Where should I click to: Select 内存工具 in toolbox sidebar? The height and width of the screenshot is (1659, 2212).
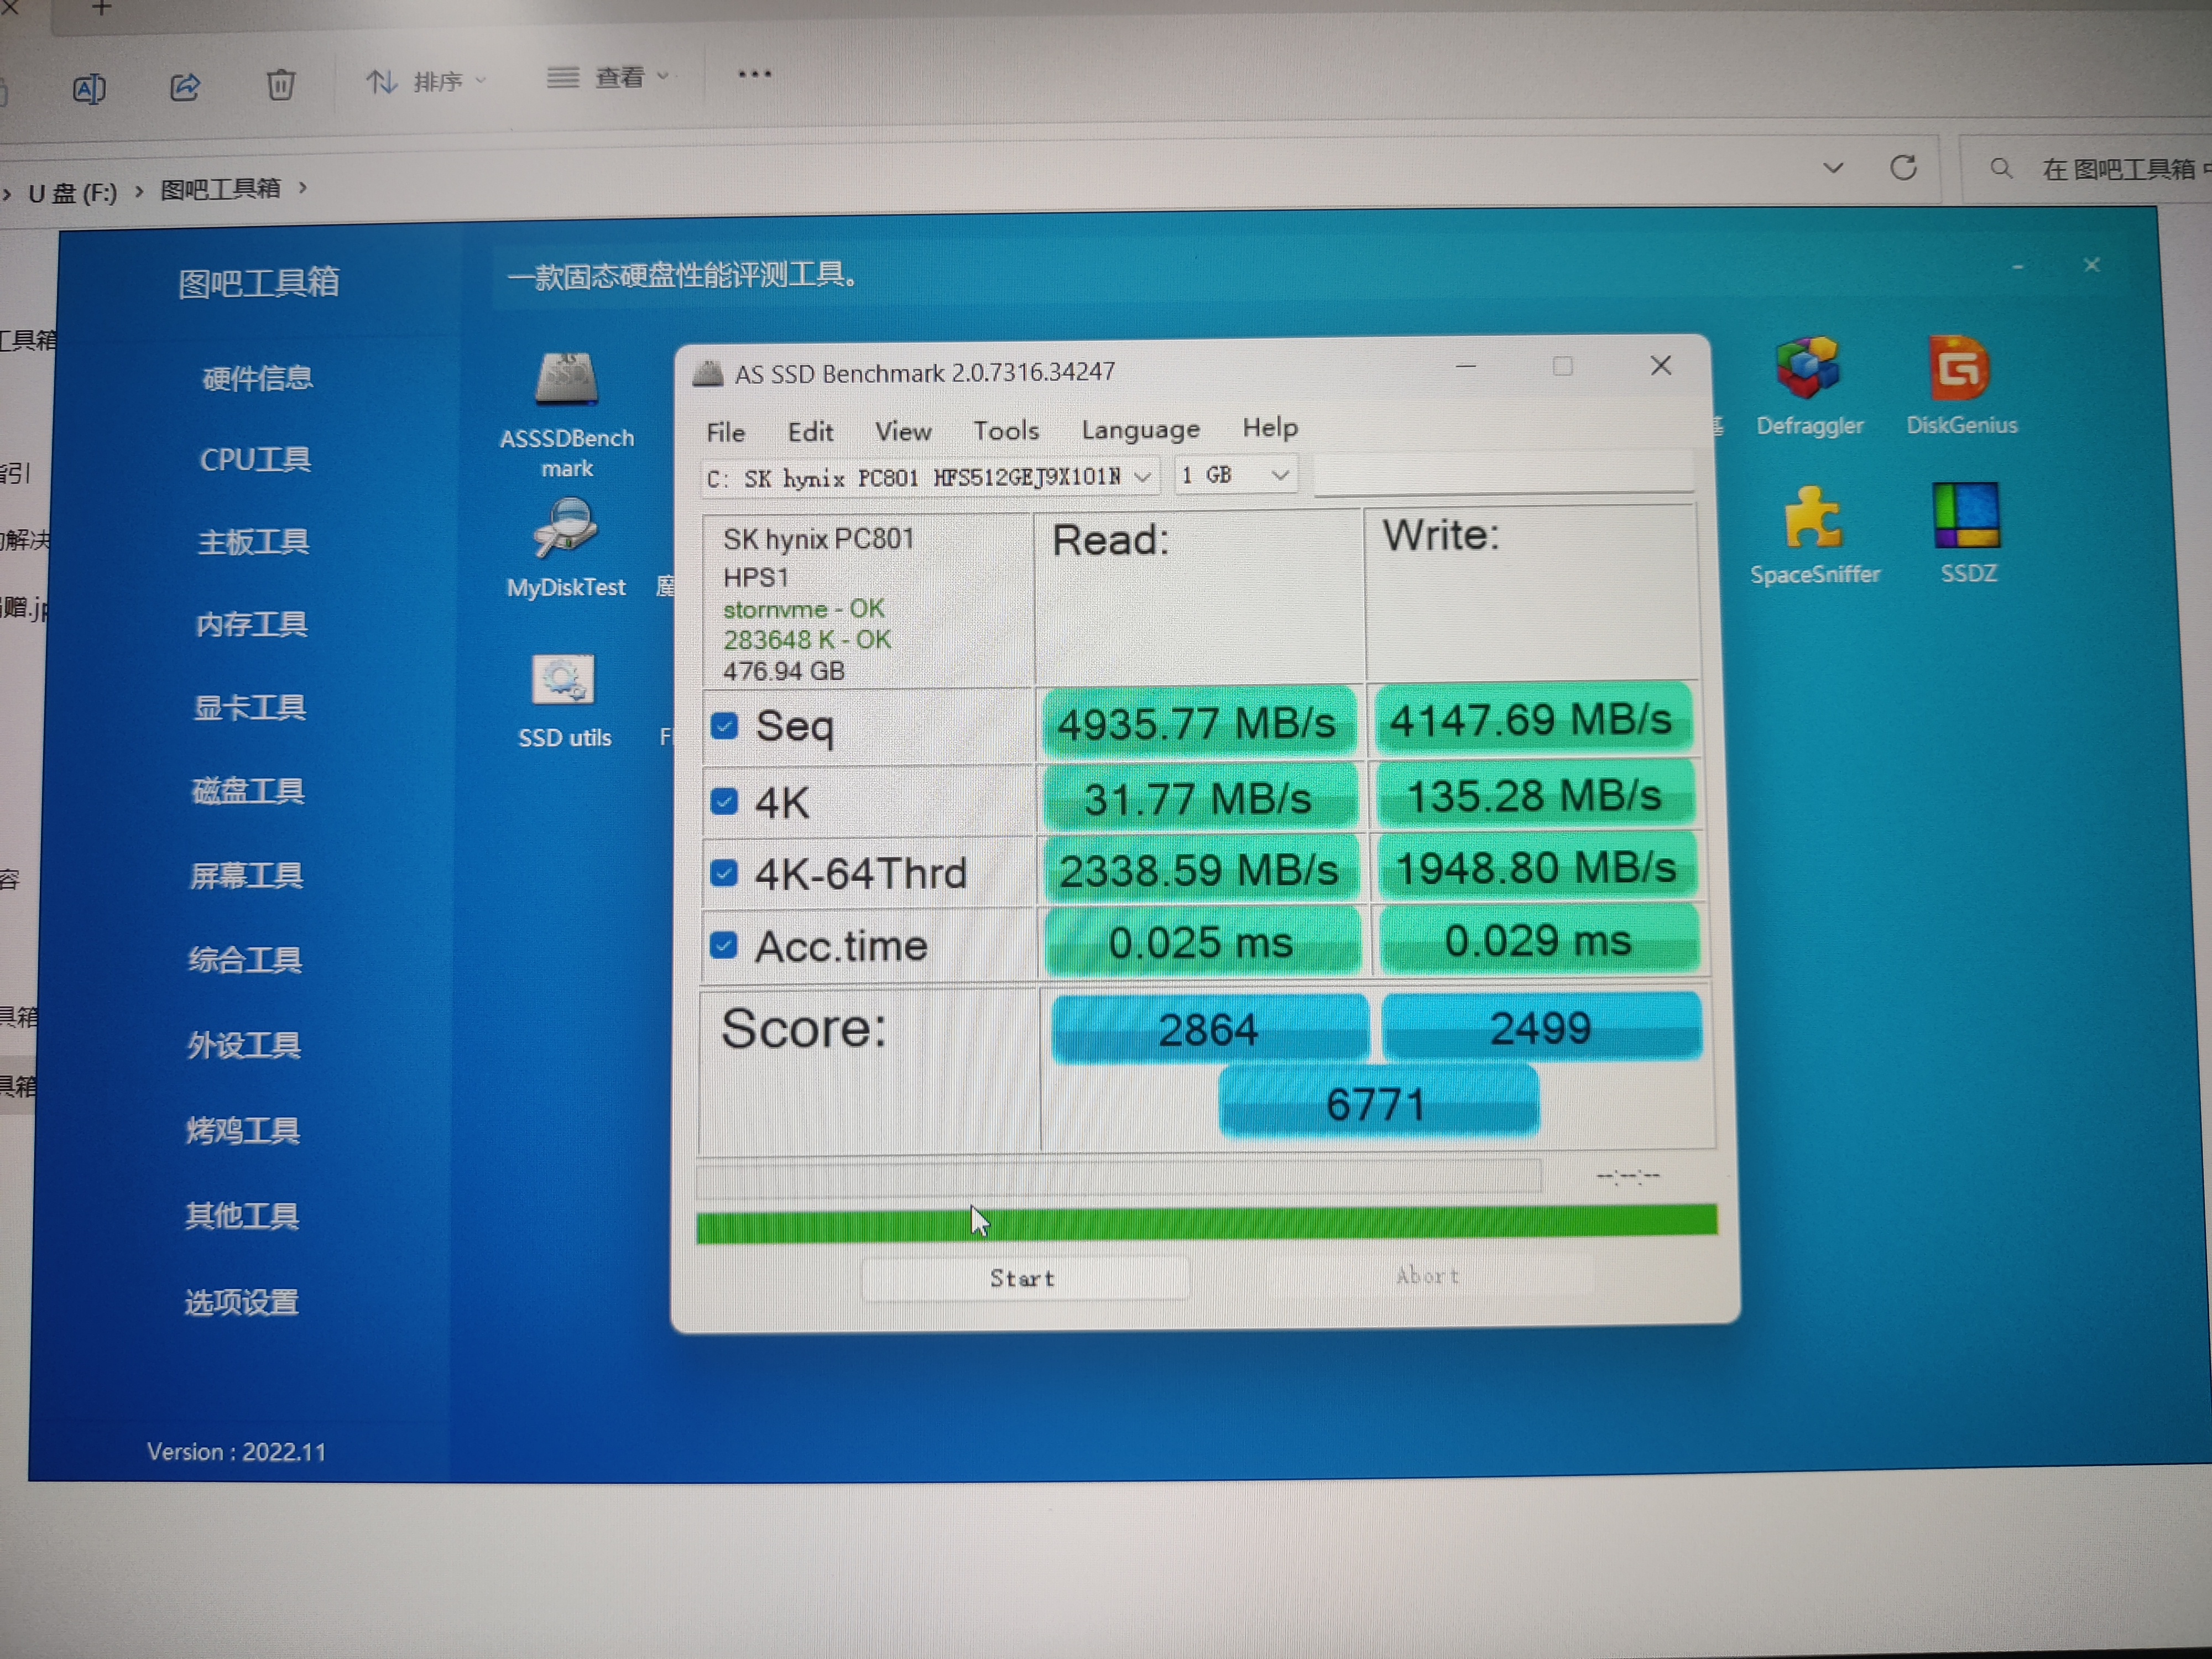pyautogui.click(x=251, y=624)
